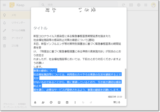
Task: Open the settings gear menu
Action: (138, 5)
